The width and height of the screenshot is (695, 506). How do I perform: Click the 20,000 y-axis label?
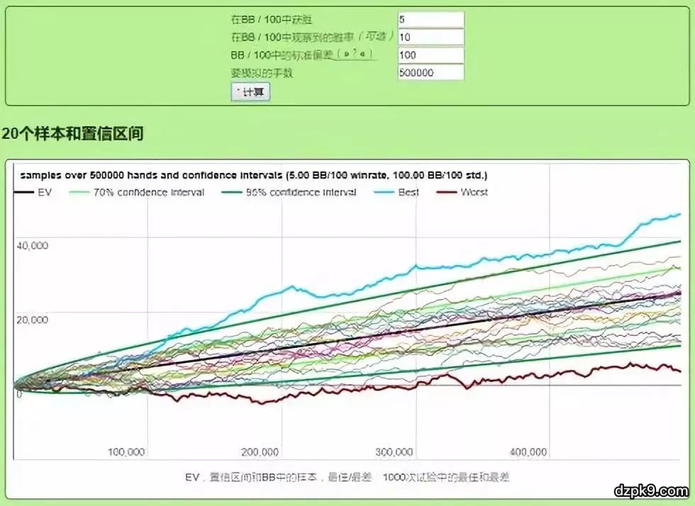click(32, 320)
